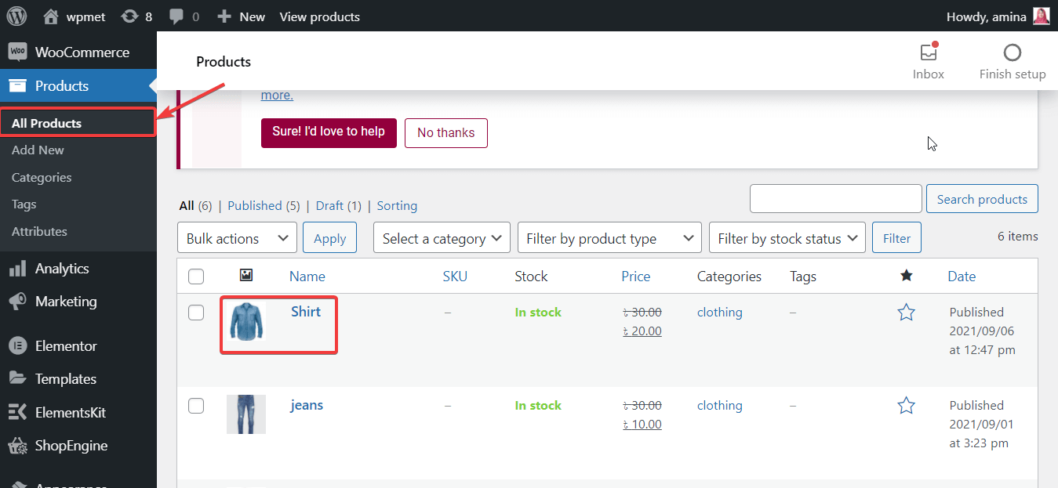The height and width of the screenshot is (488, 1058).
Task: Star the Shirt product as featured
Action: [907, 313]
